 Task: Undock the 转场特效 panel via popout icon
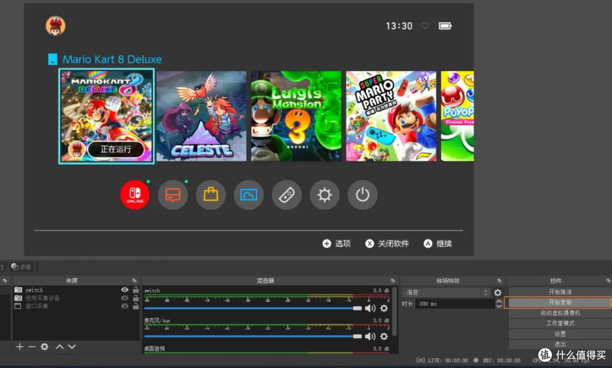pyautogui.click(x=499, y=281)
